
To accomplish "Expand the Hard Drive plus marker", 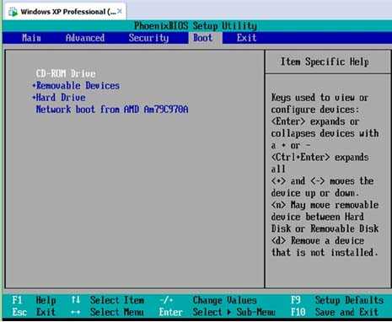I will 34,98.
